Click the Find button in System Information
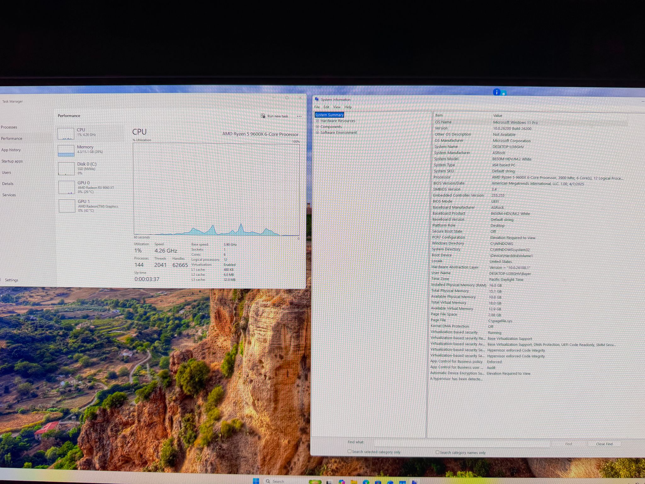The height and width of the screenshot is (484, 645). pyautogui.click(x=568, y=444)
